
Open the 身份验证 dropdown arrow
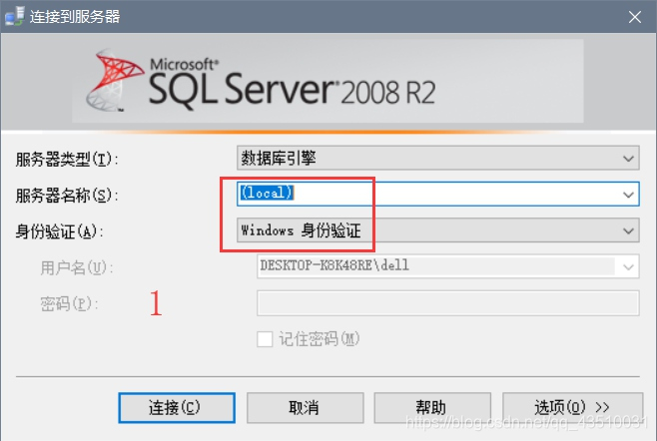click(628, 230)
